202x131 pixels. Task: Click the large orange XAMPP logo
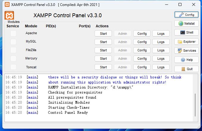point(9,15)
